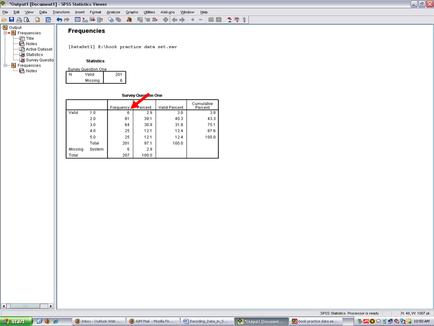Click the Go to Data editor icon

tap(77, 20)
